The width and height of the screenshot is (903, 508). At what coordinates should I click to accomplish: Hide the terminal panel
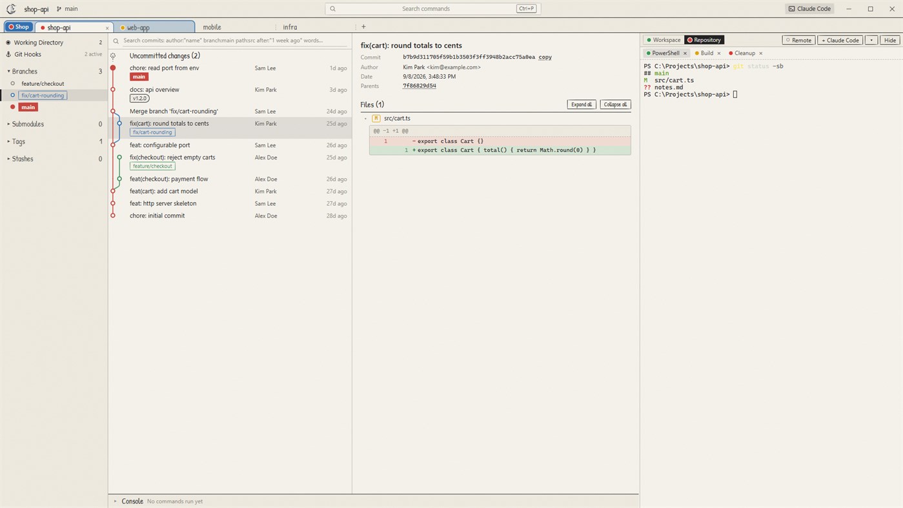[890, 40]
